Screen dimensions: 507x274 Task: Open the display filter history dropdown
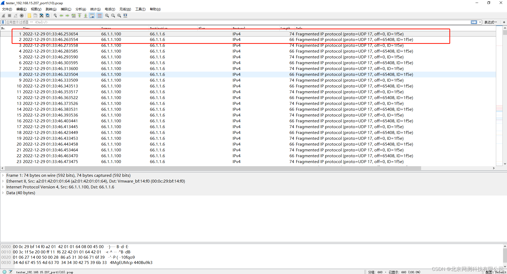pyautogui.click(x=480, y=22)
